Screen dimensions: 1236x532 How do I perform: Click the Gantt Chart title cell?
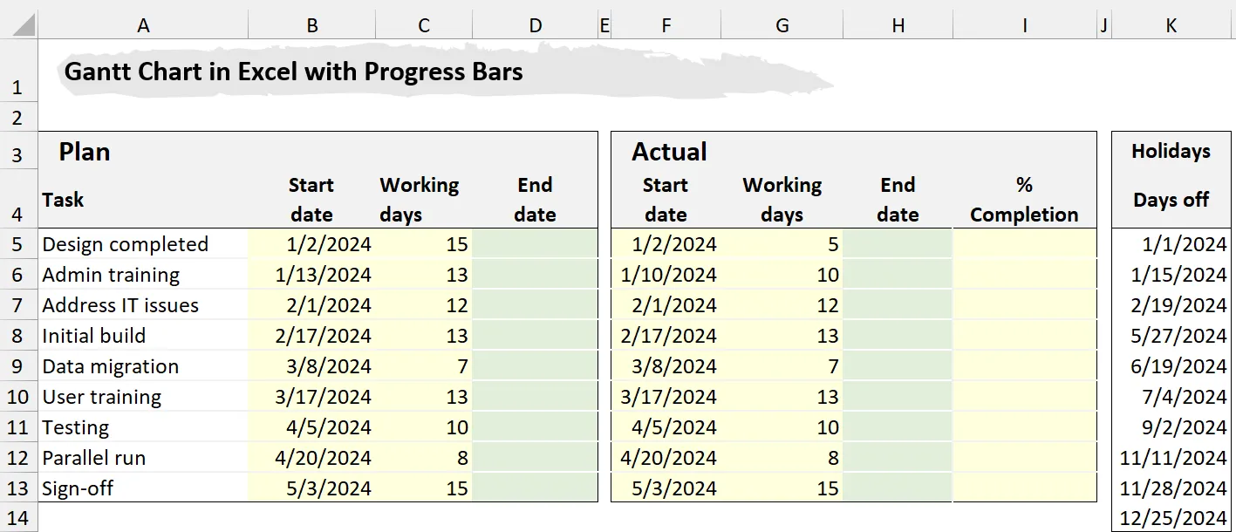293,72
